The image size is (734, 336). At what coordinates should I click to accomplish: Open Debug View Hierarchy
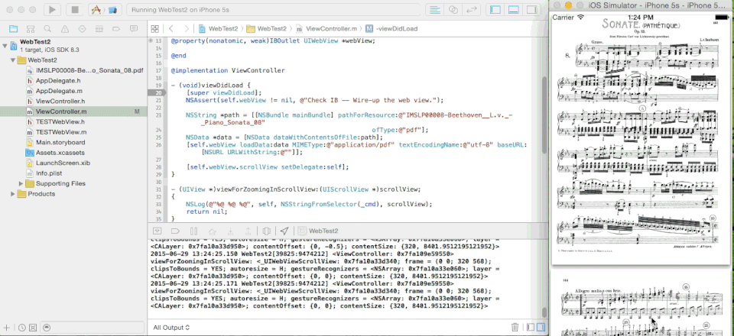tap(266, 231)
